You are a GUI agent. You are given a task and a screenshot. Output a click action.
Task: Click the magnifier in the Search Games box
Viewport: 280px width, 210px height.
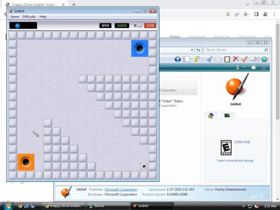(x=266, y=50)
